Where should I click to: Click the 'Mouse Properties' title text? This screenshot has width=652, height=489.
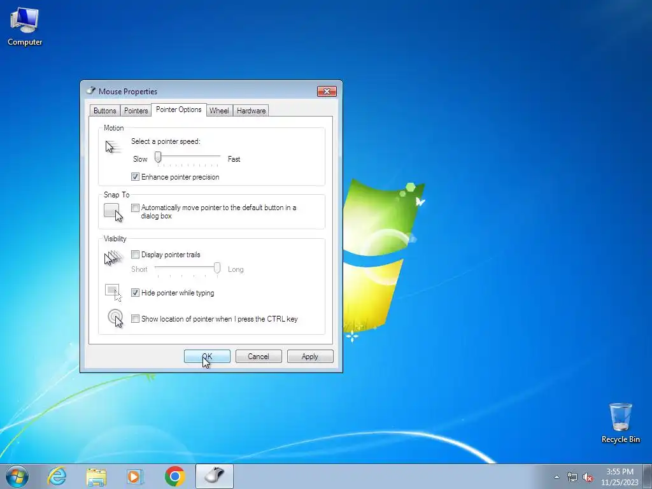click(128, 92)
